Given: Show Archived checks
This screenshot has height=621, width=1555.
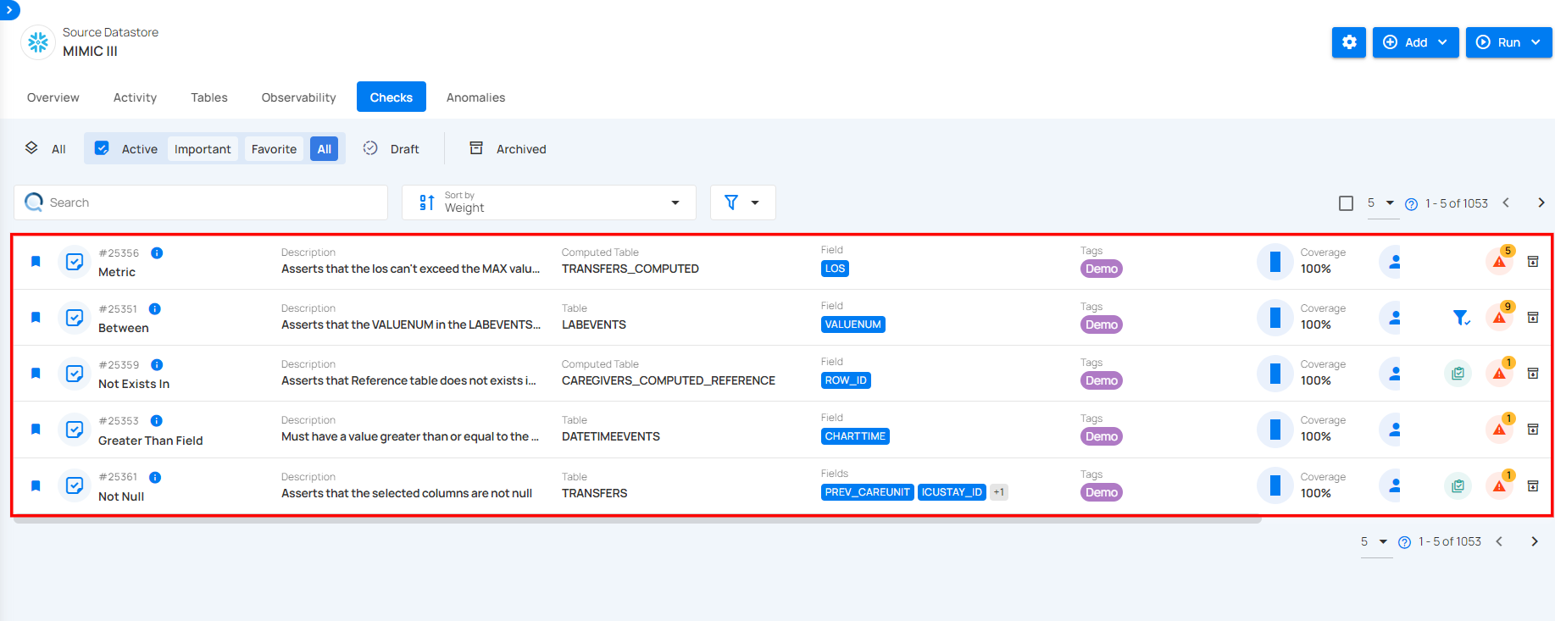Looking at the screenshot, I should click(x=508, y=148).
